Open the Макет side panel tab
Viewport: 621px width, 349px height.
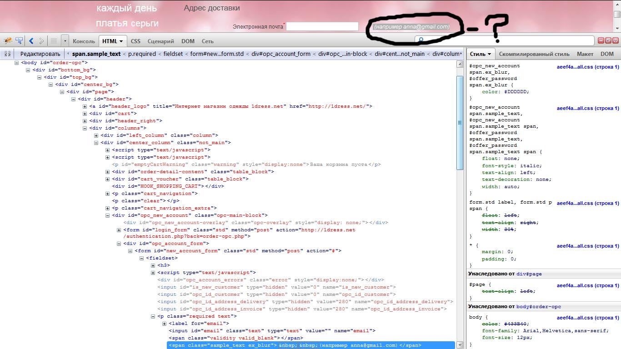point(585,54)
